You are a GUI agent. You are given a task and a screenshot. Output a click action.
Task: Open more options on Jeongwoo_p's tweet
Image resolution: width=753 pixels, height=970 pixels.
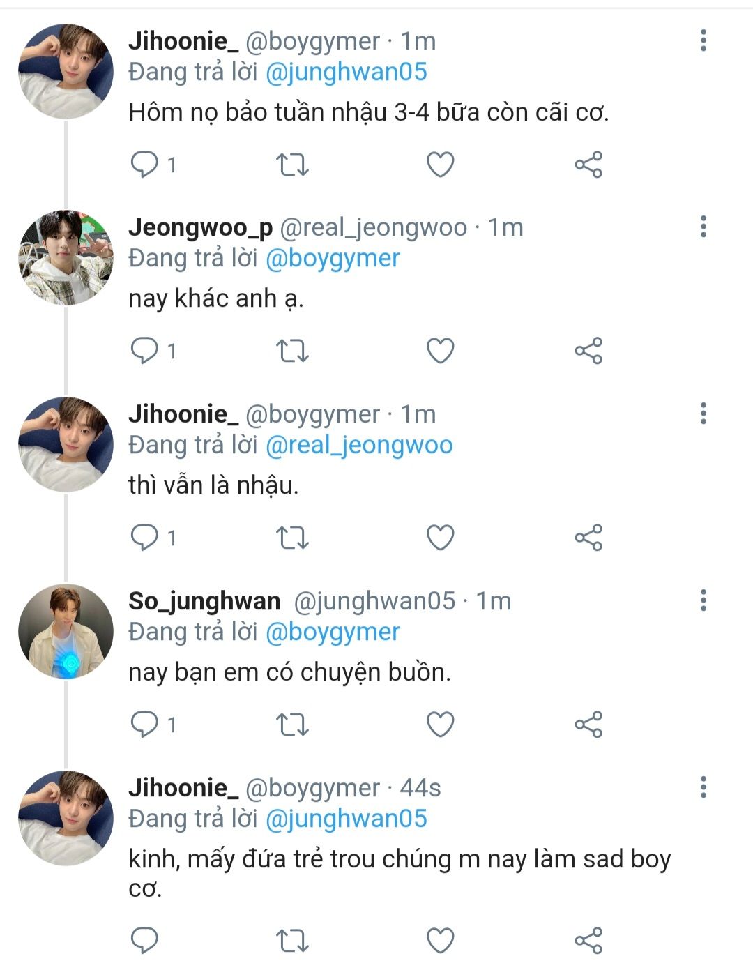coord(703,227)
